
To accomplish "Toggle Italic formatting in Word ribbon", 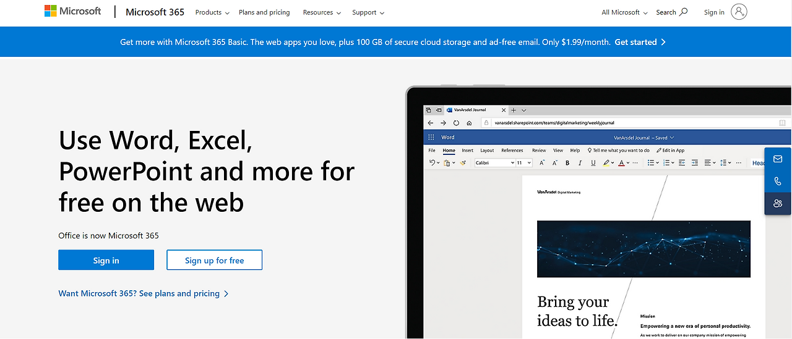I will [580, 163].
